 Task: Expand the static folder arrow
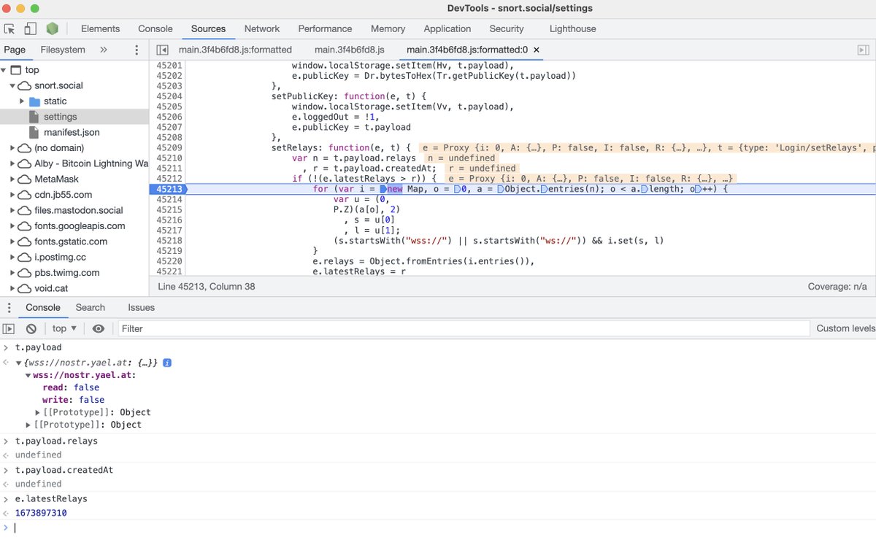click(22, 101)
